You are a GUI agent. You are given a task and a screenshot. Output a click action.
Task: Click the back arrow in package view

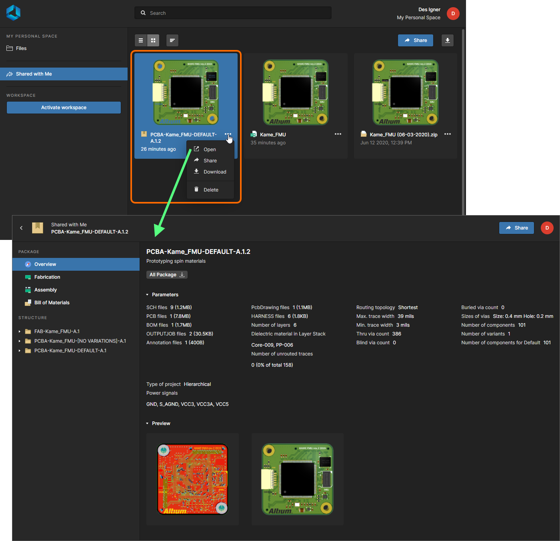(21, 228)
